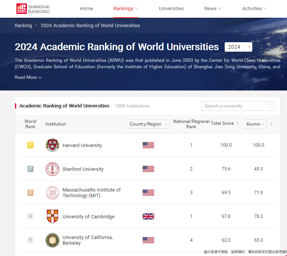Click the Institution column header

[56, 124]
